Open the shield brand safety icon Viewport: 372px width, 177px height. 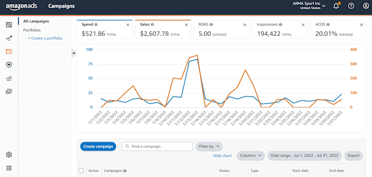coord(9,64)
